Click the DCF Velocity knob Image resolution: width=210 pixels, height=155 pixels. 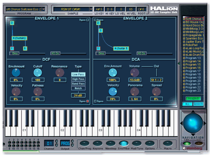16,92
